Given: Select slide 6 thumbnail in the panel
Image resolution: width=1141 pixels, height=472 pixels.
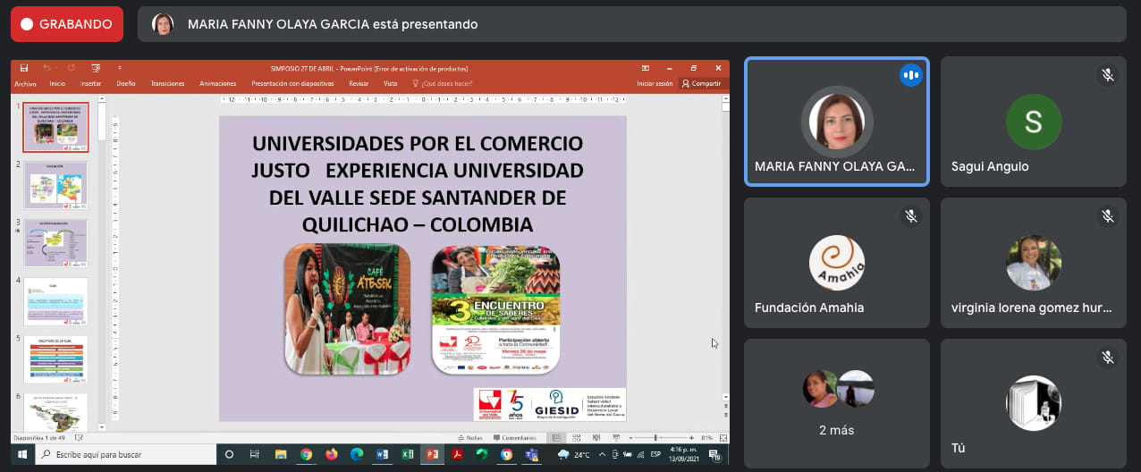Looking at the screenshot, I should click(x=55, y=412).
